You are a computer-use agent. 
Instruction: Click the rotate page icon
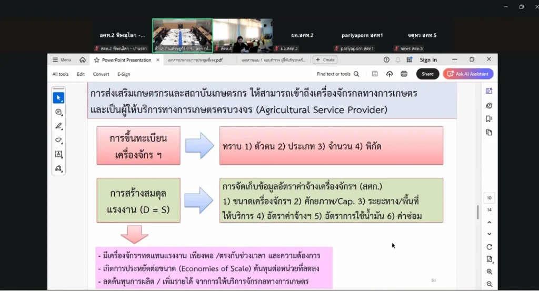tap(489, 247)
